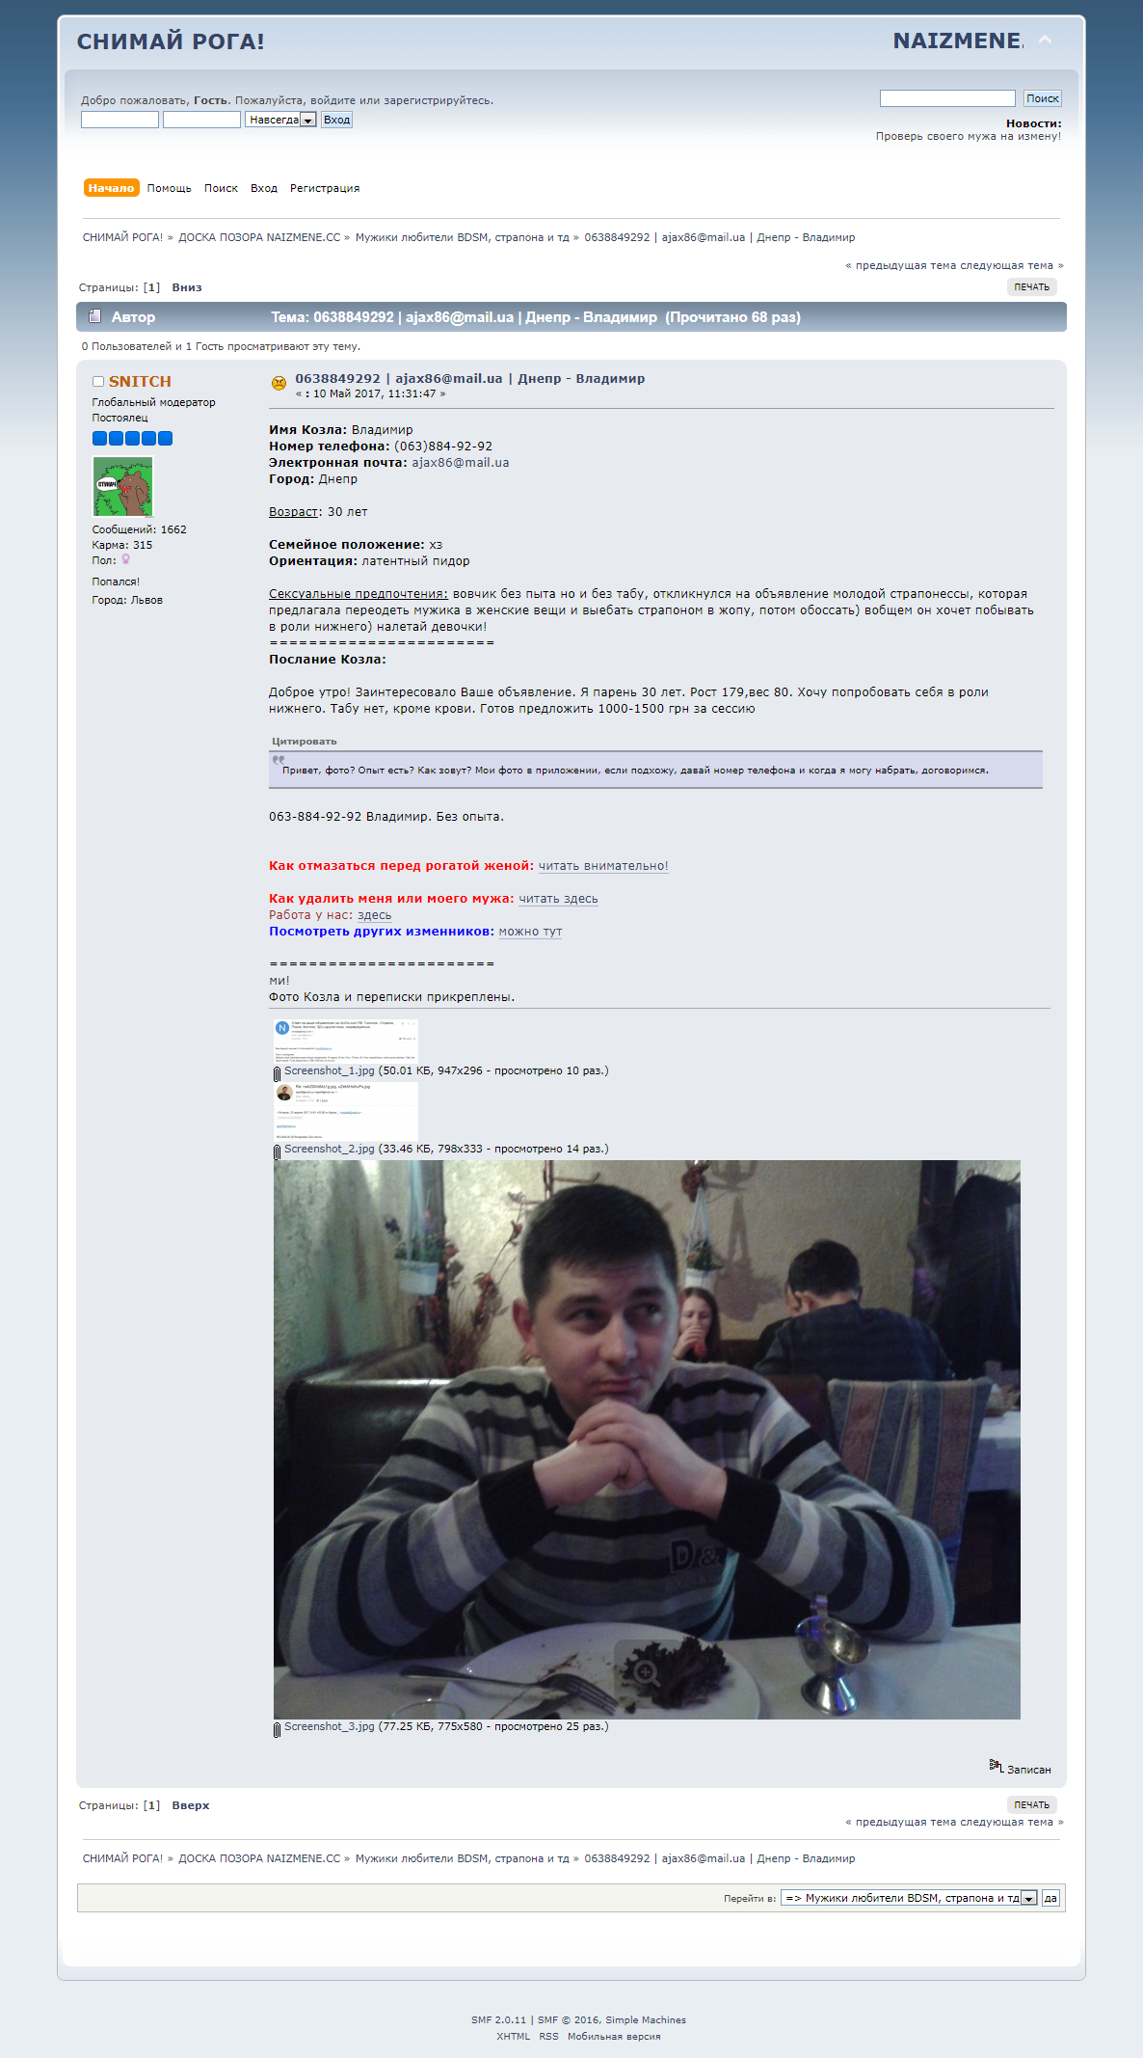
Task: Open the Регистрация menu item
Action: pyautogui.click(x=325, y=188)
